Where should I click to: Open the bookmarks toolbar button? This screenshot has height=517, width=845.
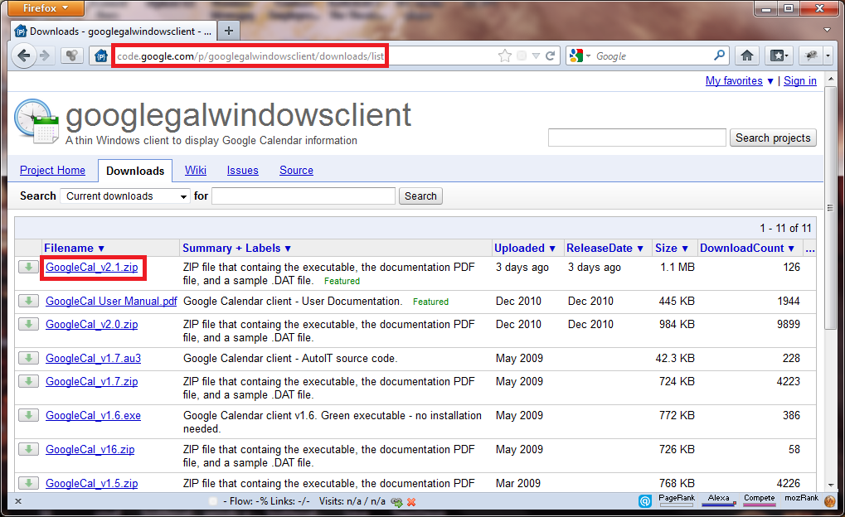[779, 56]
